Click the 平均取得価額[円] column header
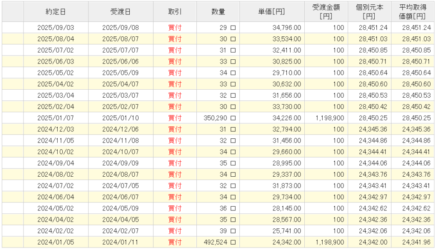This screenshot has width=437, height=251. [x=412, y=12]
